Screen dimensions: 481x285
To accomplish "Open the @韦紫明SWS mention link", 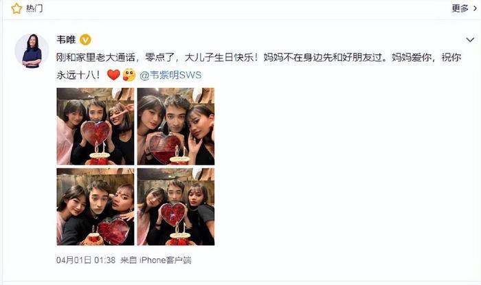I will click(170, 75).
